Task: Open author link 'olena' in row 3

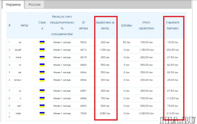Action: [x=18, y=57]
